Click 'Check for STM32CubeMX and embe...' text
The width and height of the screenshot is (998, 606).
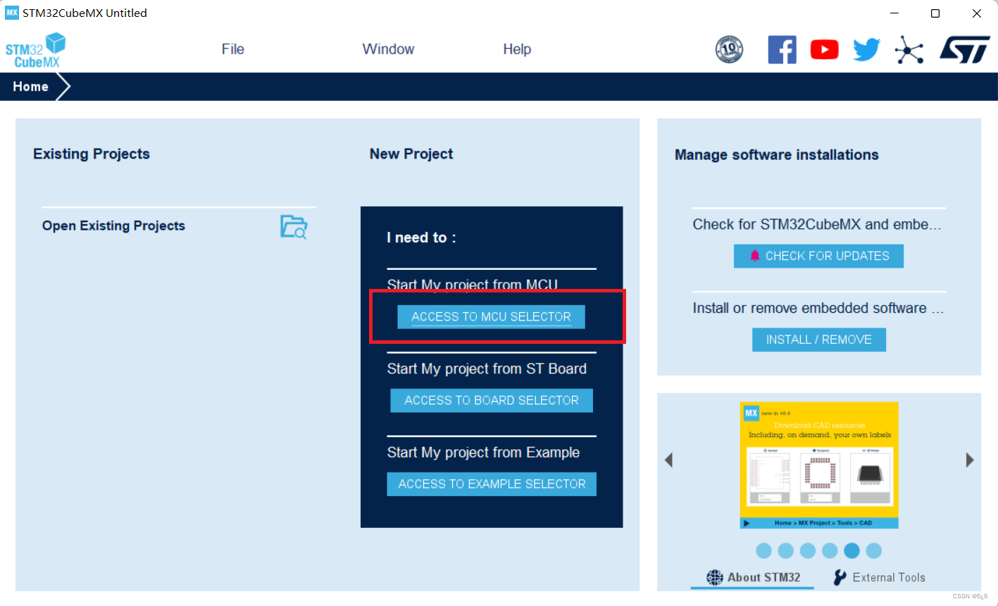817,225
